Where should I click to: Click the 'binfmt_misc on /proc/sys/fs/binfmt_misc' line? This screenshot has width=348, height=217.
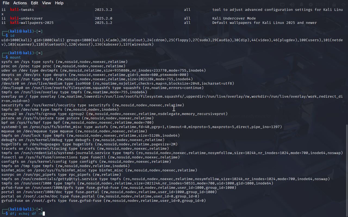[99, 170]
